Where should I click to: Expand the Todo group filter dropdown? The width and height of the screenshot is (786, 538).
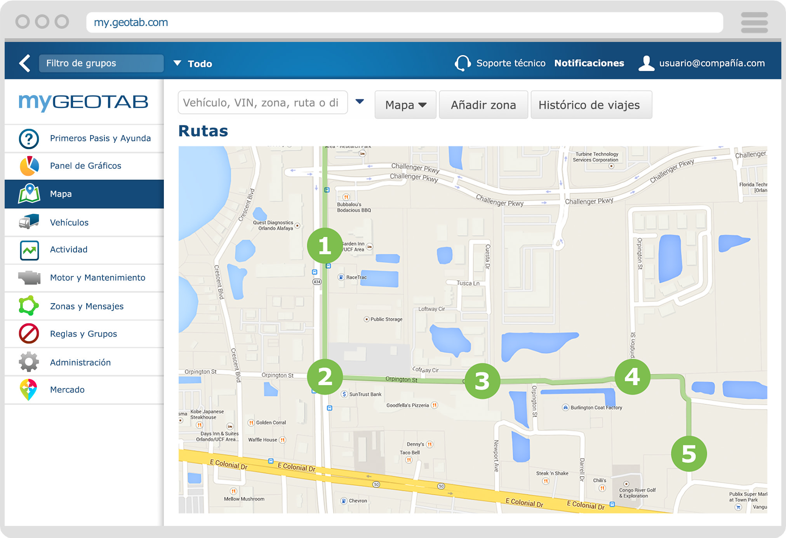pyautogui.click(x=177, y=63)
